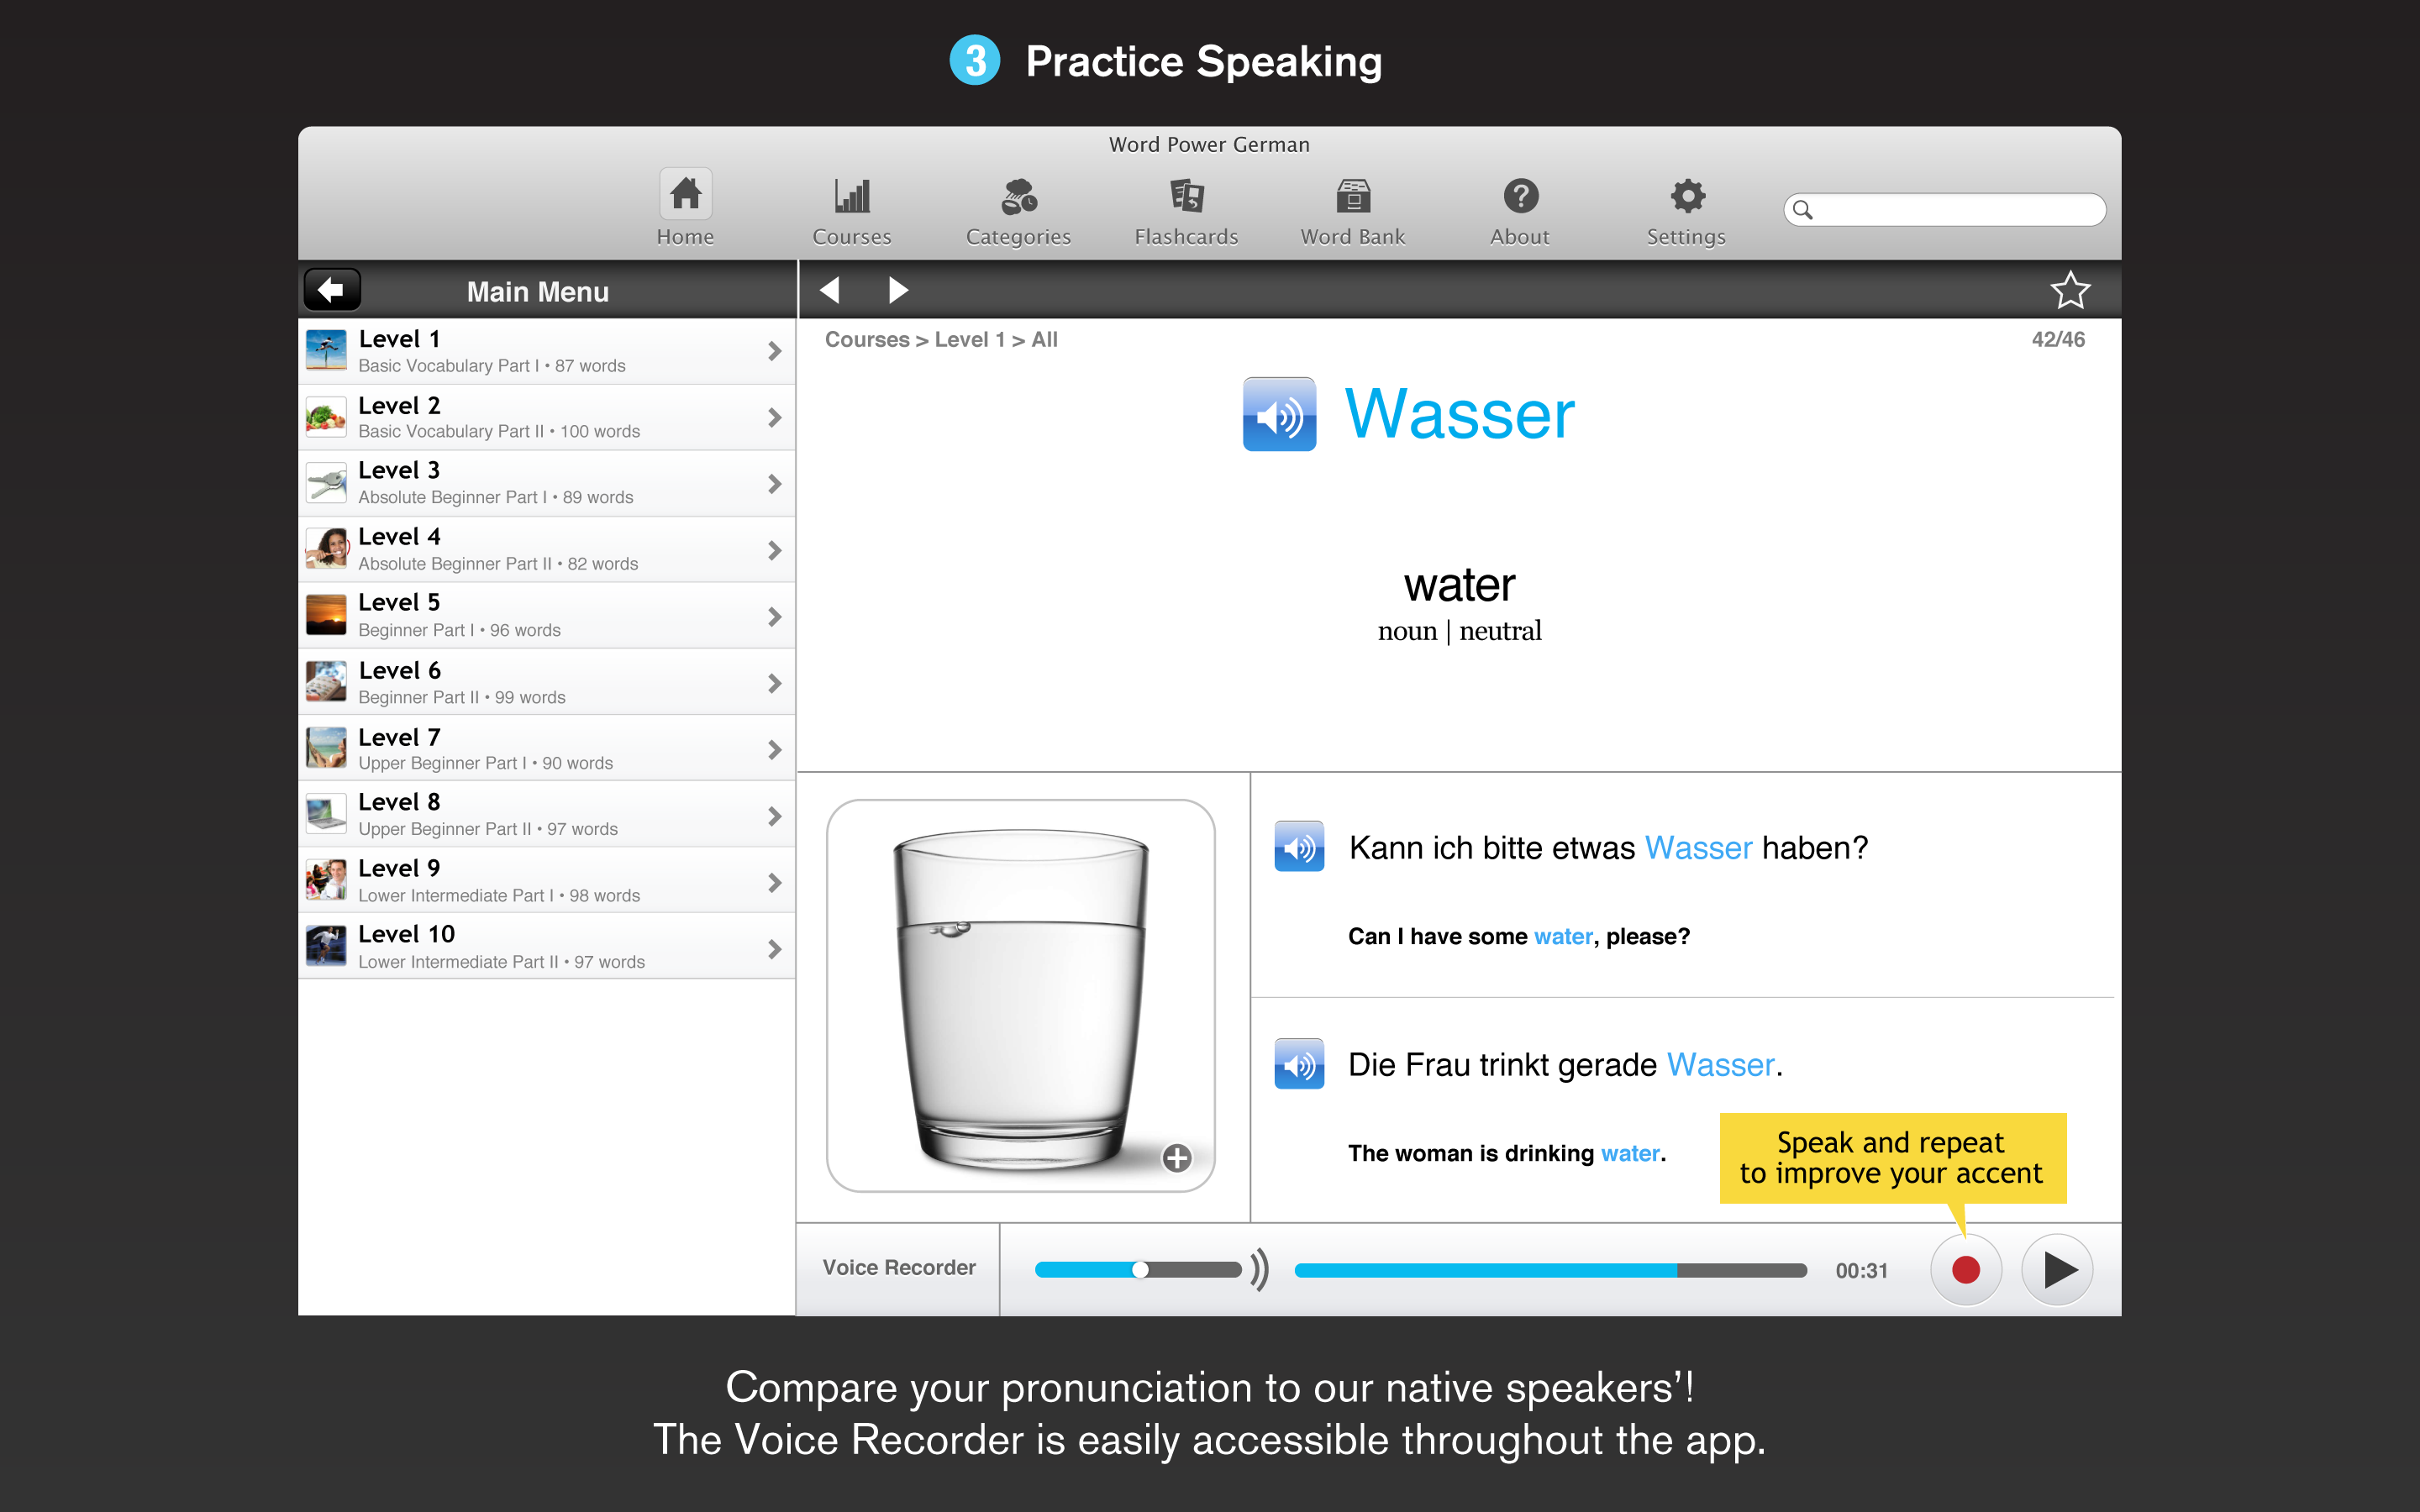Image resolution: width=2420 pixels, height=1512 pixels.
Task: Click the audio icon for first example sentence
Action: (x=1305, y=848)
